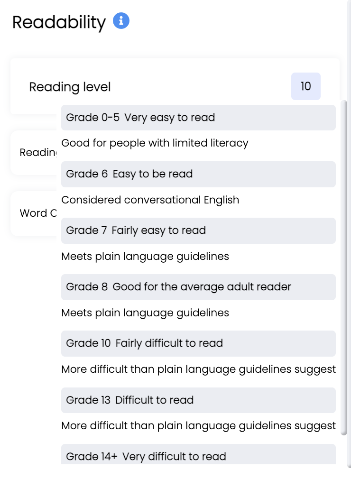
Task: Click the Readability info icon
Action: (x=121, y=21)
